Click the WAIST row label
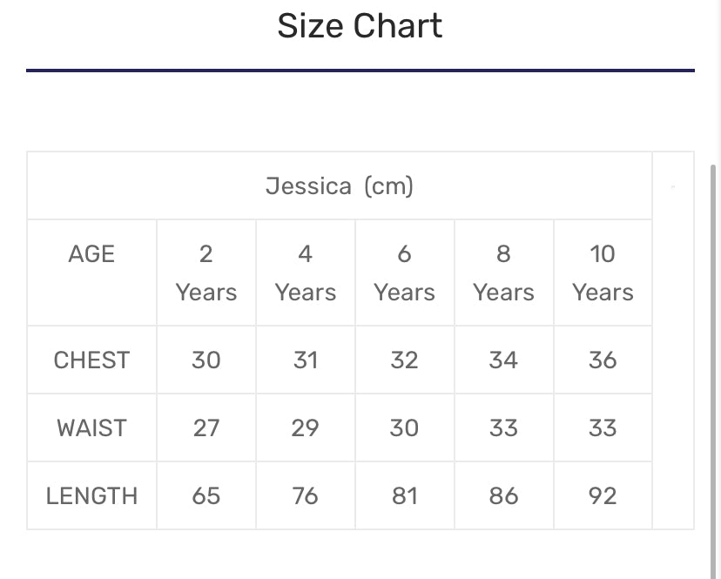 (x=91, y=428)
